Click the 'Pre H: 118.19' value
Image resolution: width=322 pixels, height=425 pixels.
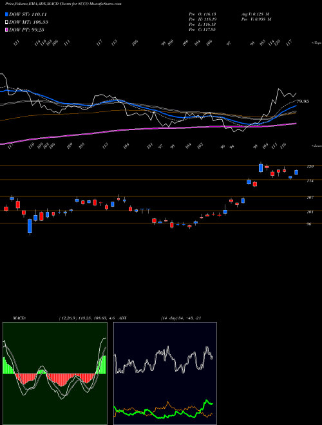click(x=202, y=19)
